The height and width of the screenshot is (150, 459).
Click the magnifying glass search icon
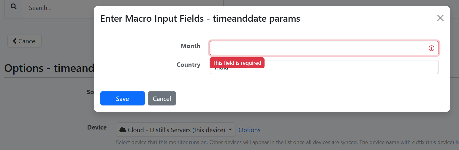coord(13,7)
